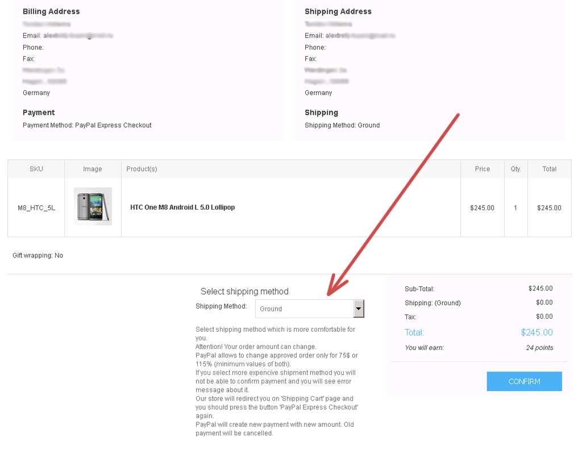Click the Shipping: (Ground) summary label
This screenshot has width=582, height=450.
point(433,303)
